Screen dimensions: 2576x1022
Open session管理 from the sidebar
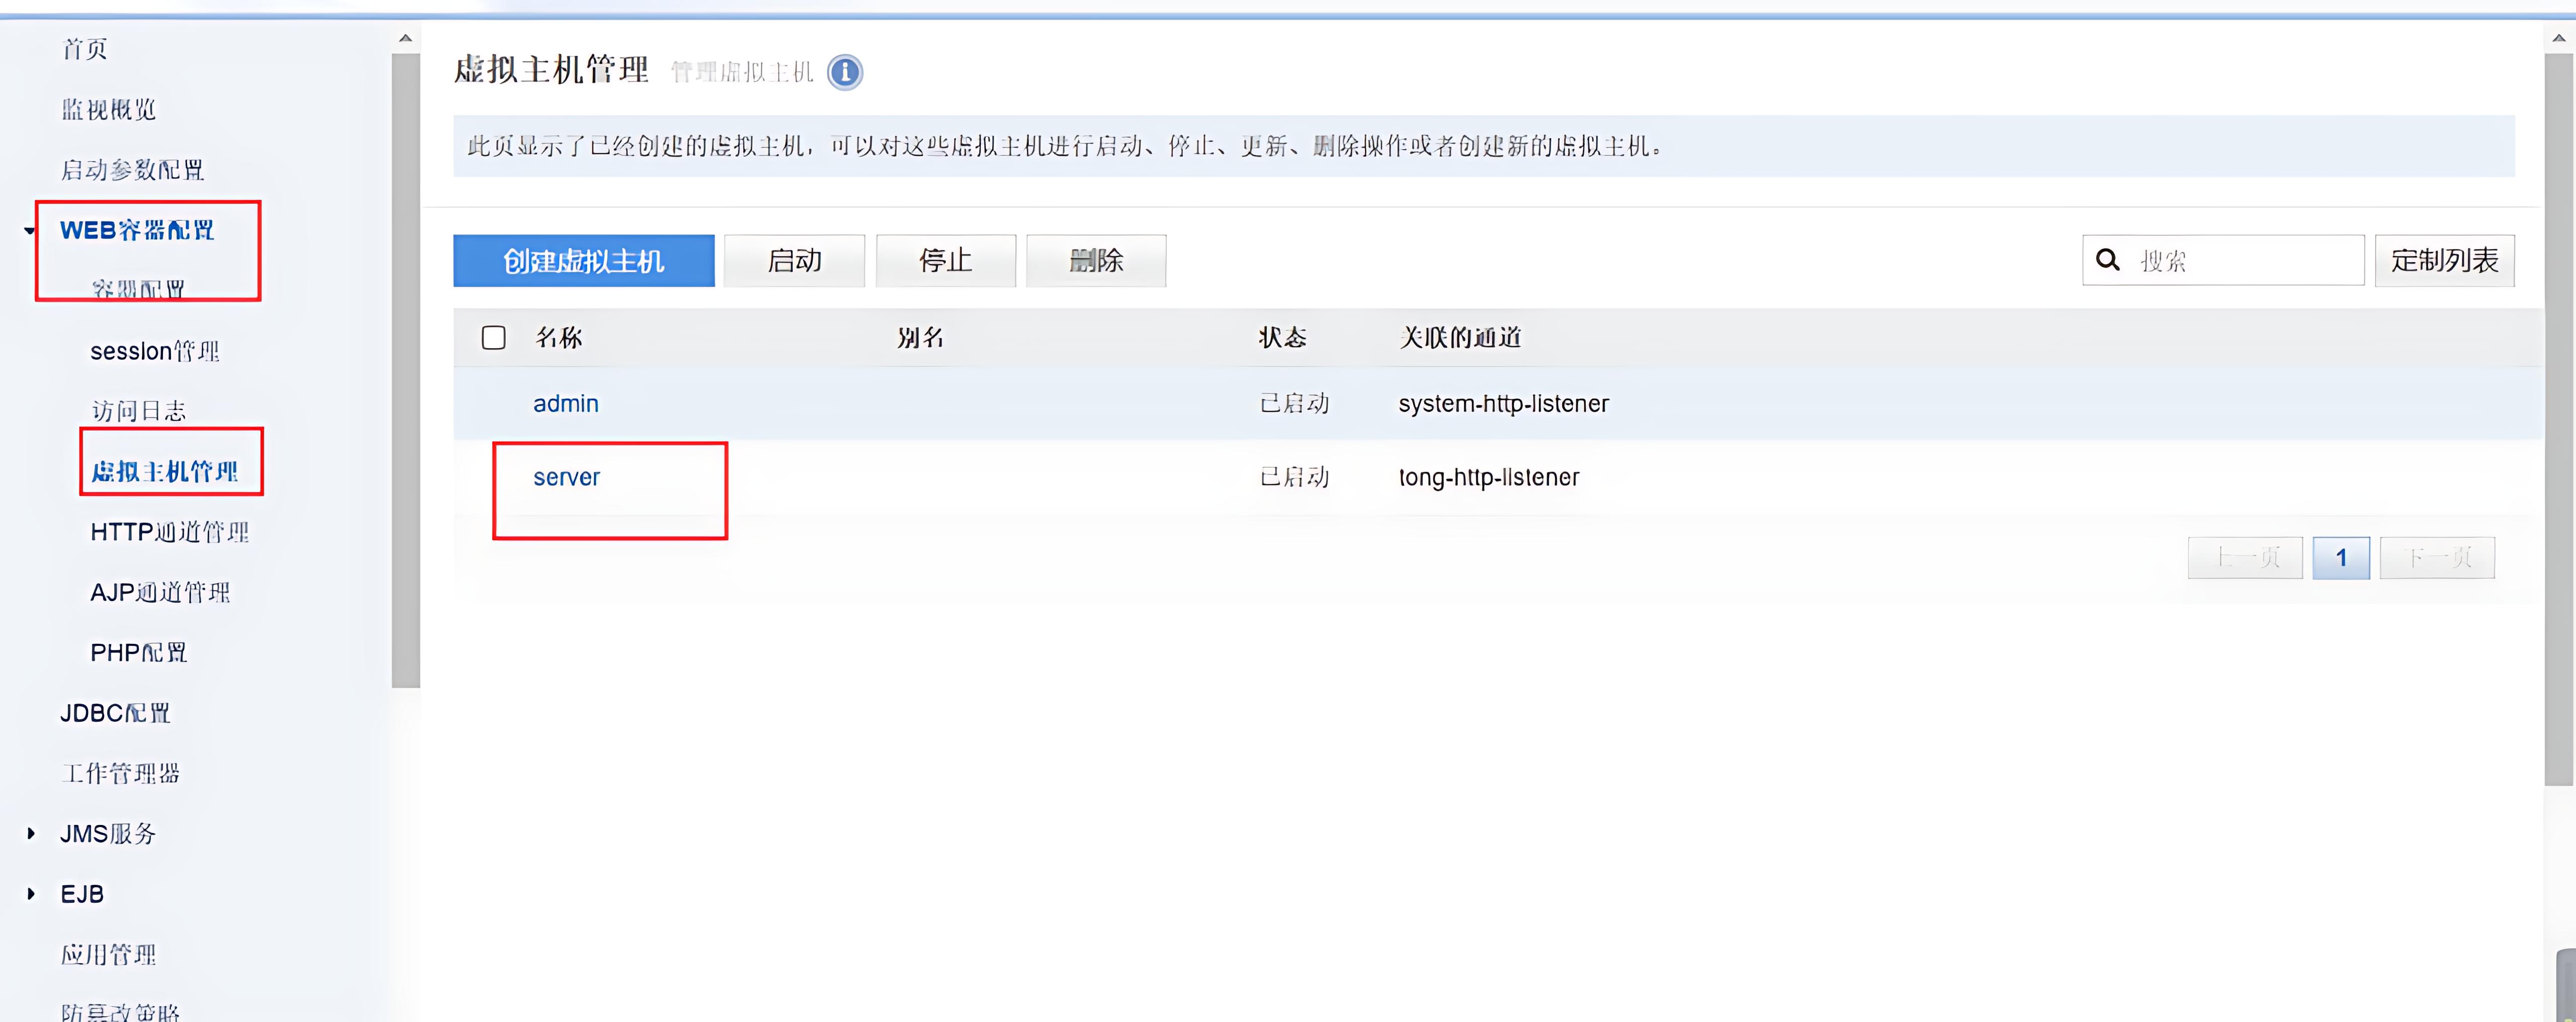[154, 351]
